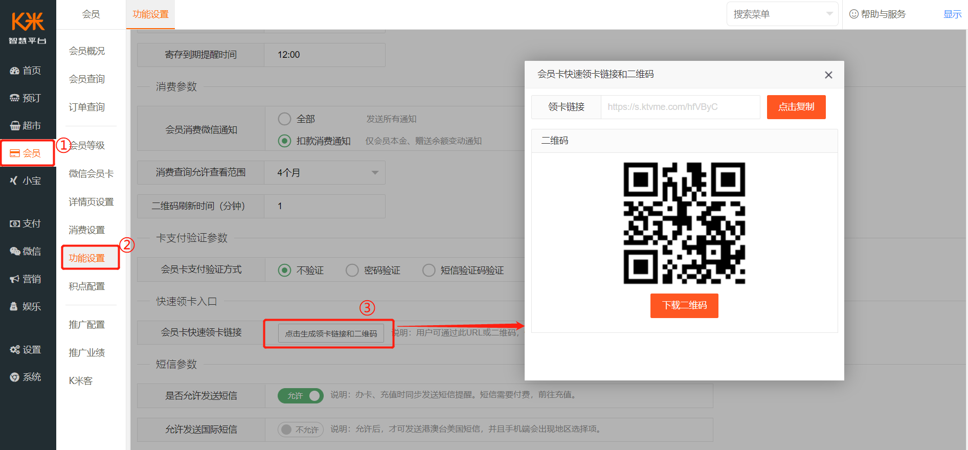The image size is (968, 450).
Task: Open 积点配置 menu item
Action: pyautogui.click(x=87, y=286)
